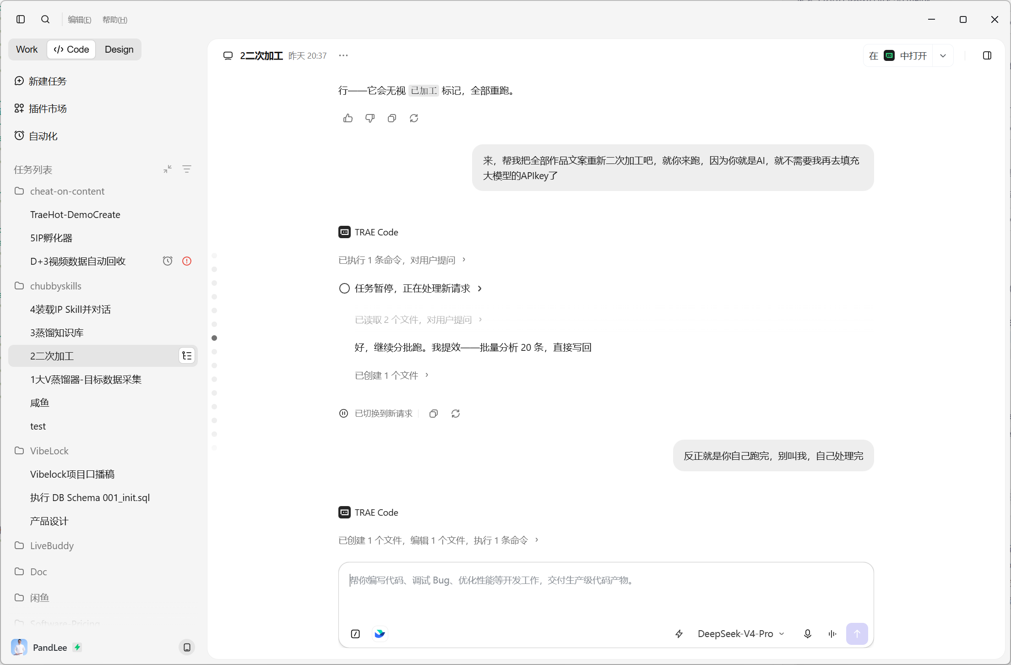Open the 插件市场 plugin market
Viewport: 1011px width, 665px height.
(103, 109)
